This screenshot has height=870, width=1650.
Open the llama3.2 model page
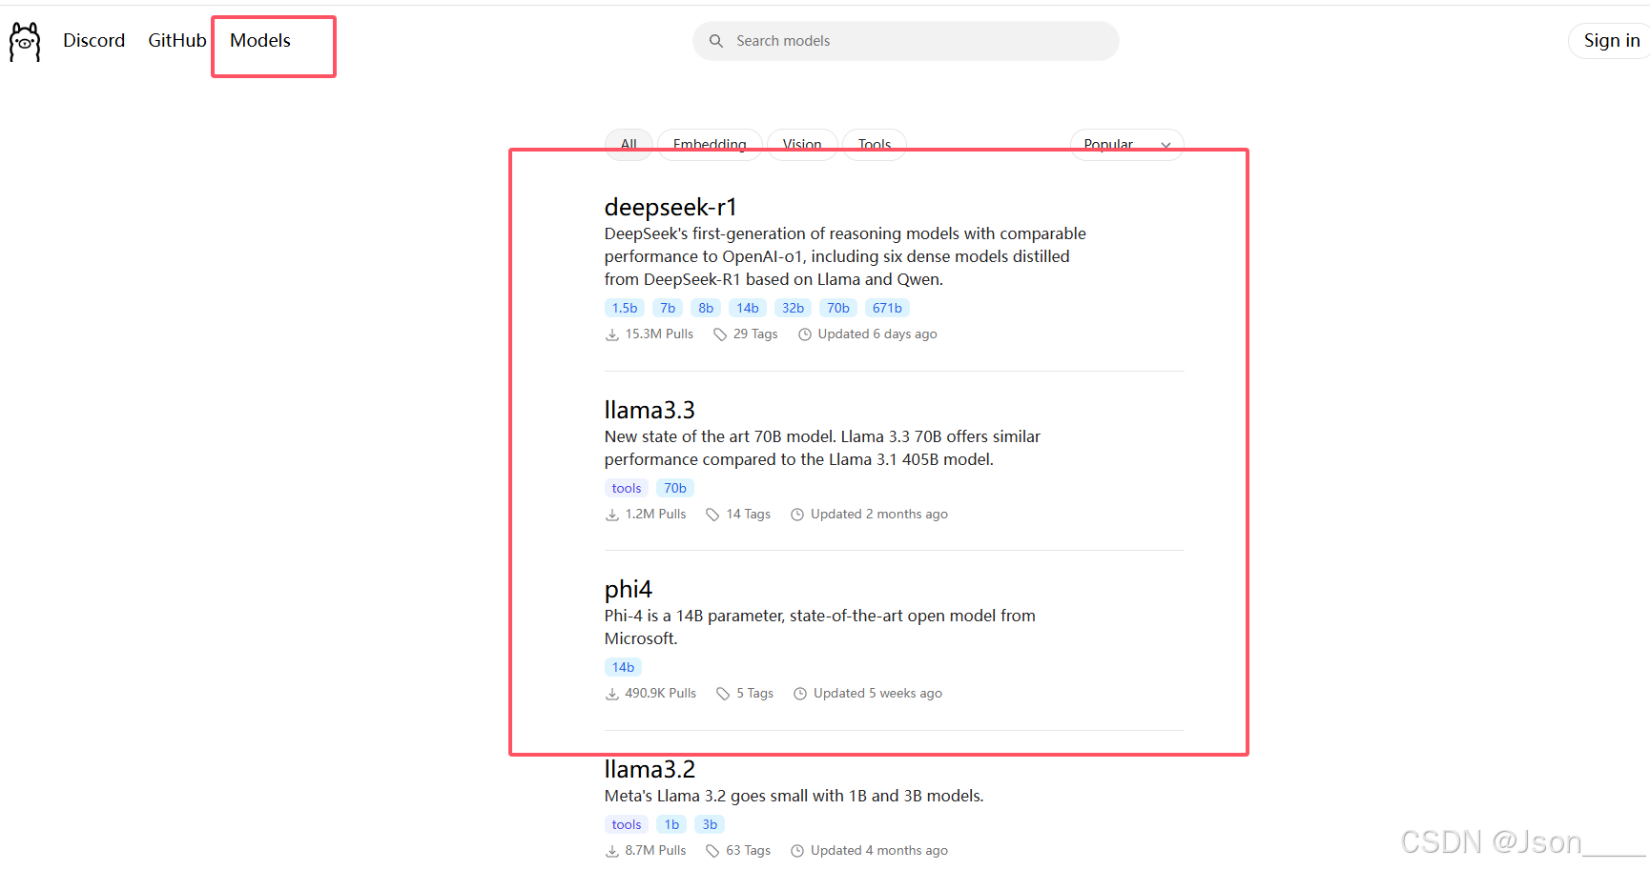pyautogui.click(x=650, y=769)
